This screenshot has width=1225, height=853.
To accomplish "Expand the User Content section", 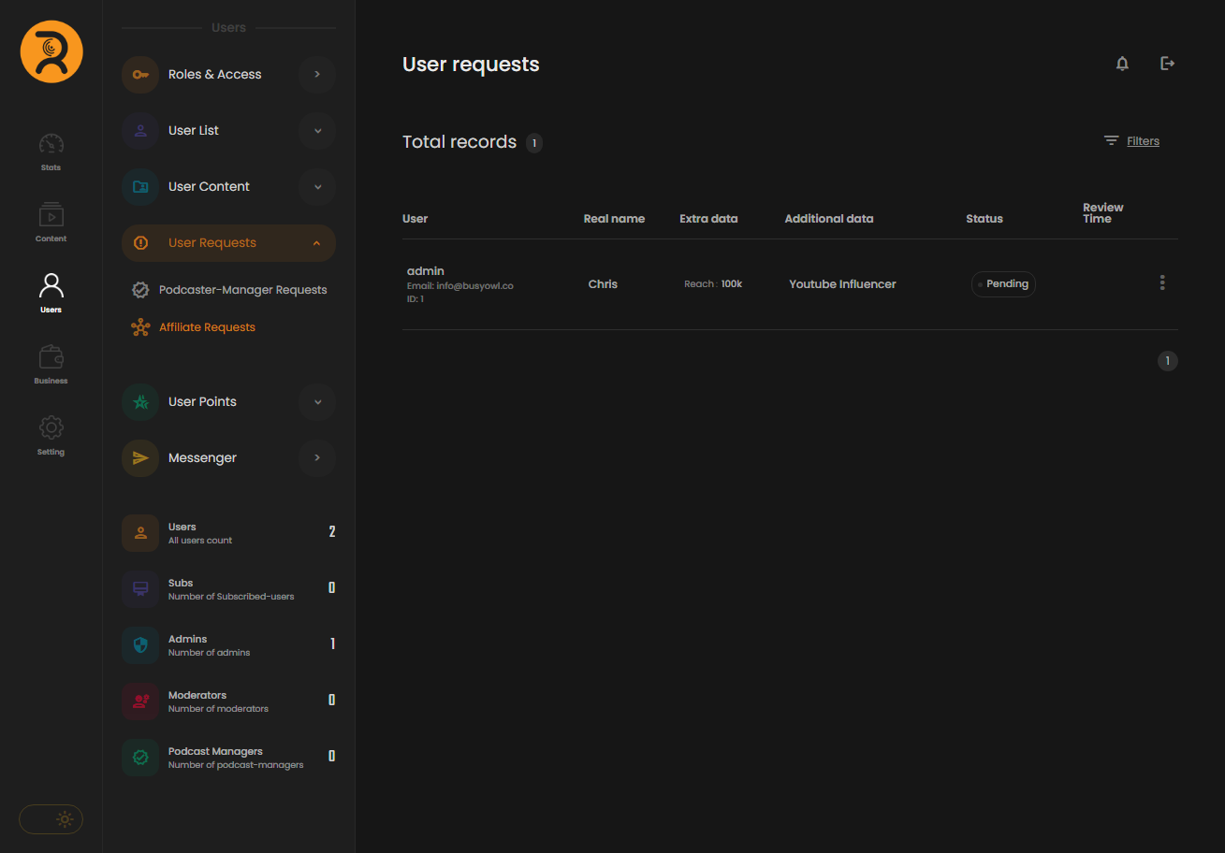I will point(317,187).
